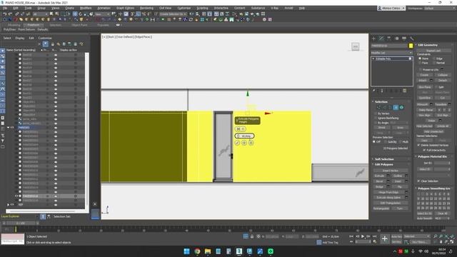This screenshot has height=257, width=457.
Task: Click Maximize Viewport Toggle icon
Action: click(x=452, y=242)
